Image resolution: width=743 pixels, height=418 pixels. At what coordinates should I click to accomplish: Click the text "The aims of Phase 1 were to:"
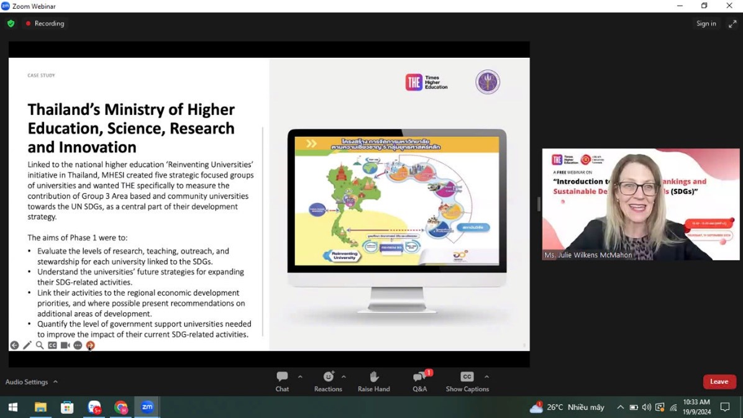77,238
